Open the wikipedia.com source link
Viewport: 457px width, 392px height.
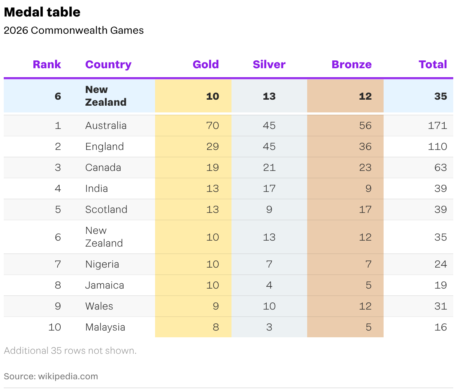(x=68, y=376)
